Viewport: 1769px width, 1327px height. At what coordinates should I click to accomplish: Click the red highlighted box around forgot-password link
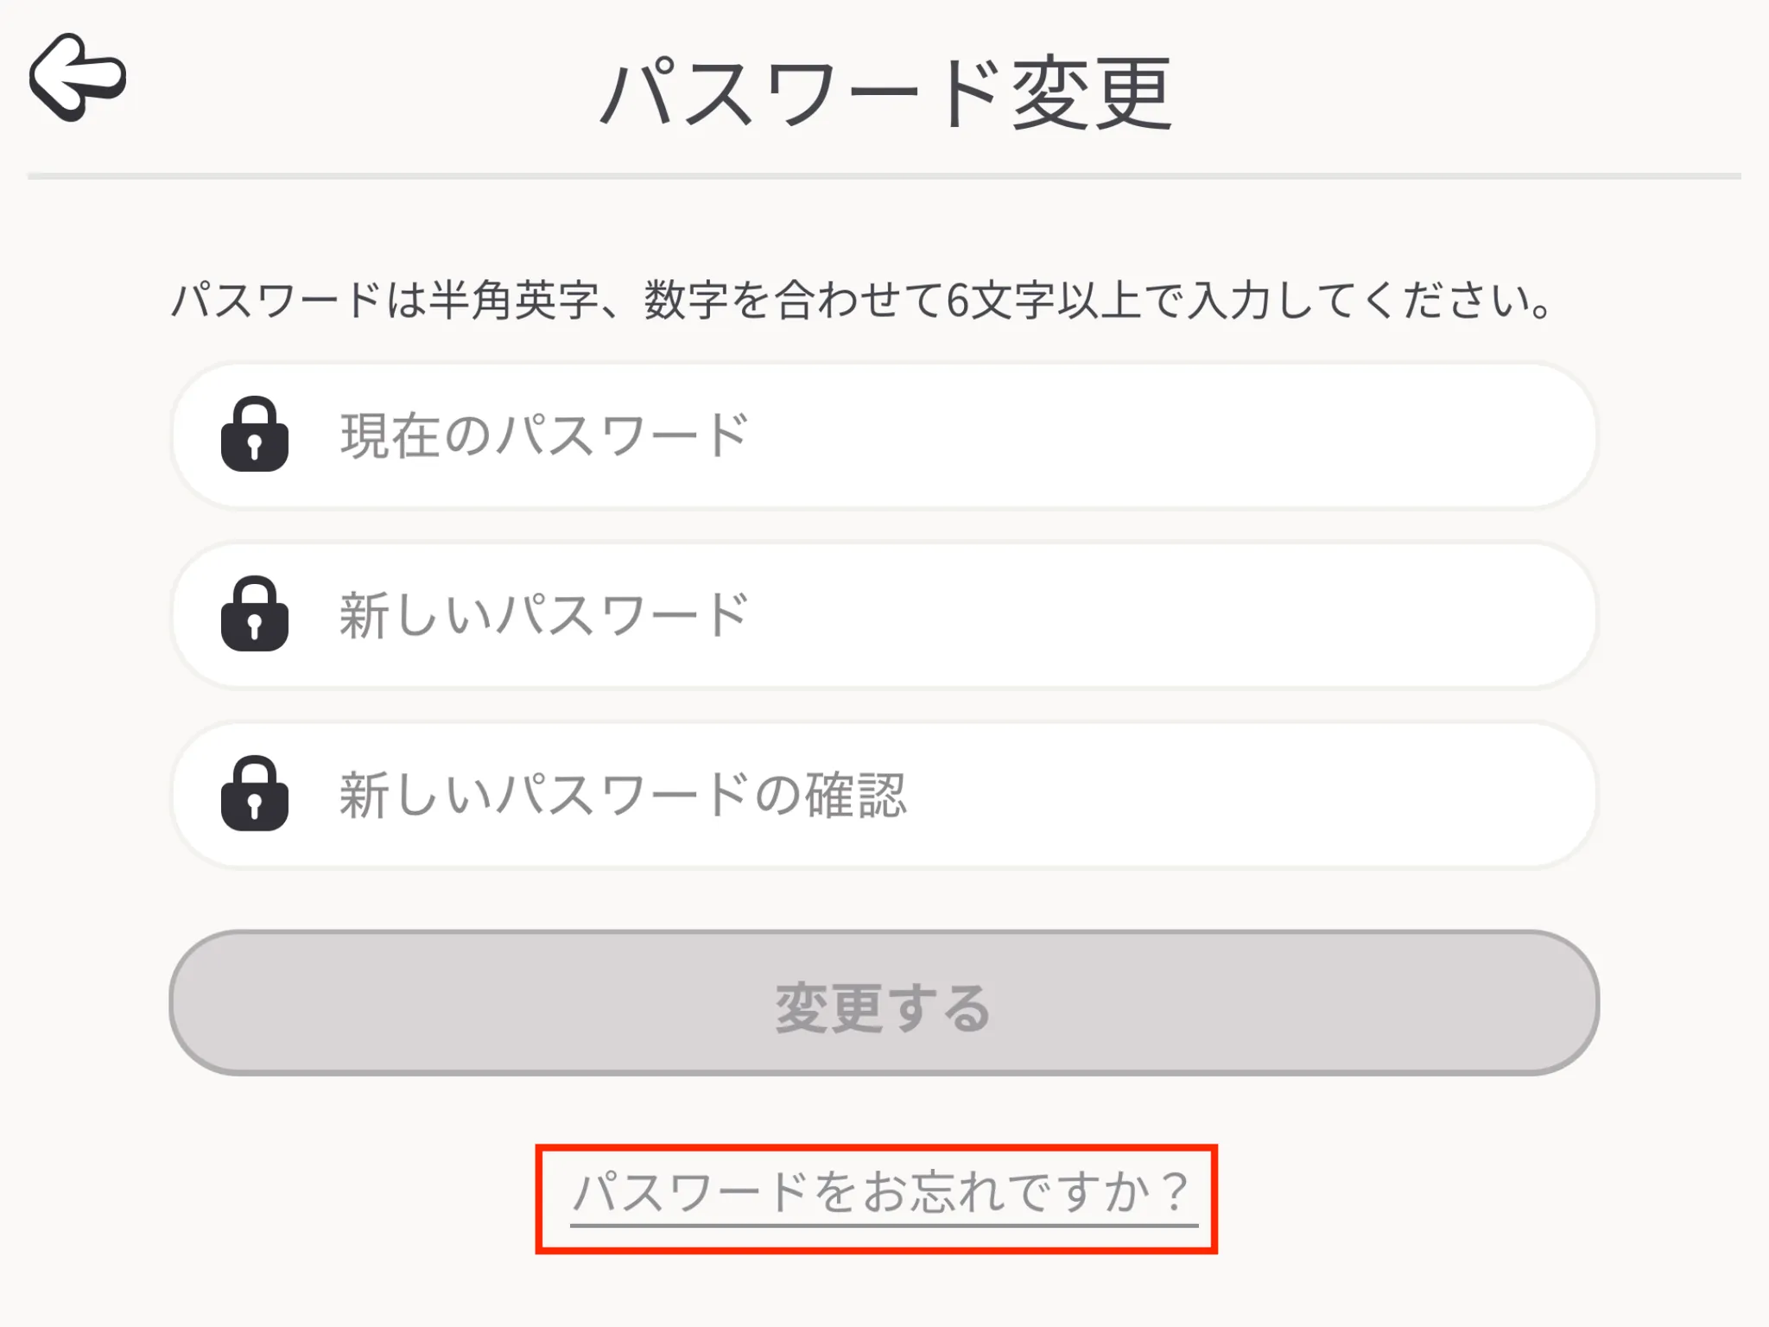point(876,1199)
